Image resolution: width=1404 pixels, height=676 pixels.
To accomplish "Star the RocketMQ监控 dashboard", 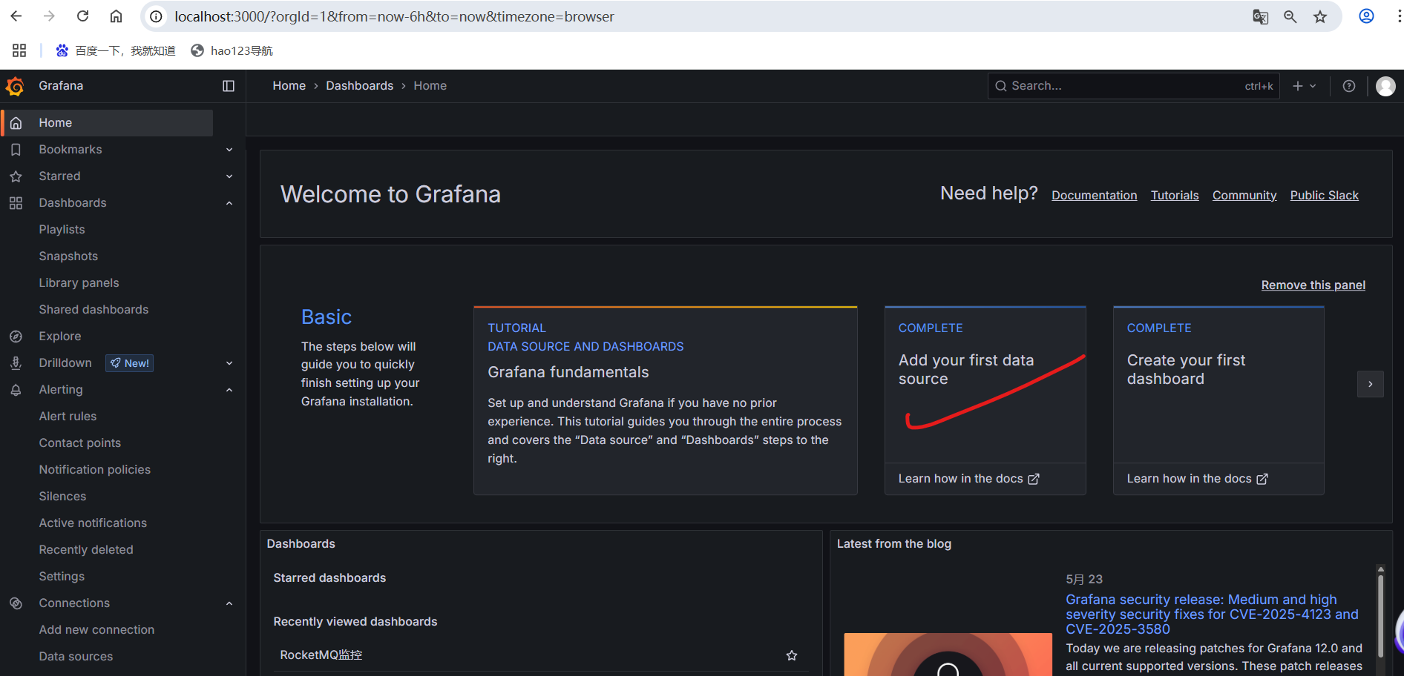I will [791, 655].
